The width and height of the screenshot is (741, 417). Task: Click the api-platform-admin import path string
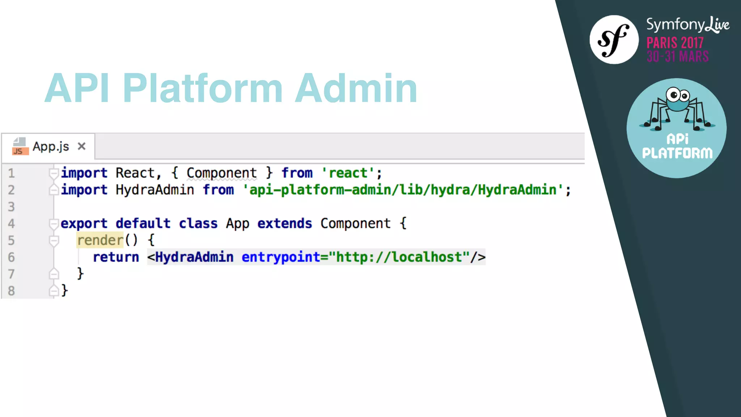pos(403,190)
